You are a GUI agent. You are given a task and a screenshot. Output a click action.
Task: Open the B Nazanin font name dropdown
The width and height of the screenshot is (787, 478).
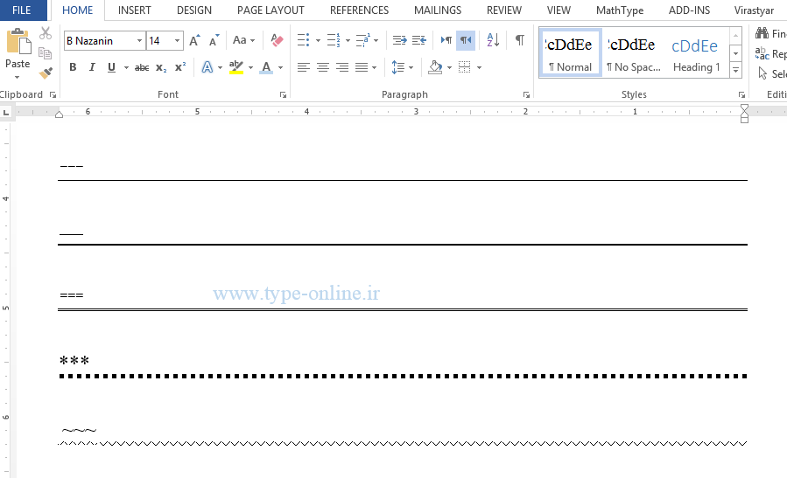pos(139,41)
